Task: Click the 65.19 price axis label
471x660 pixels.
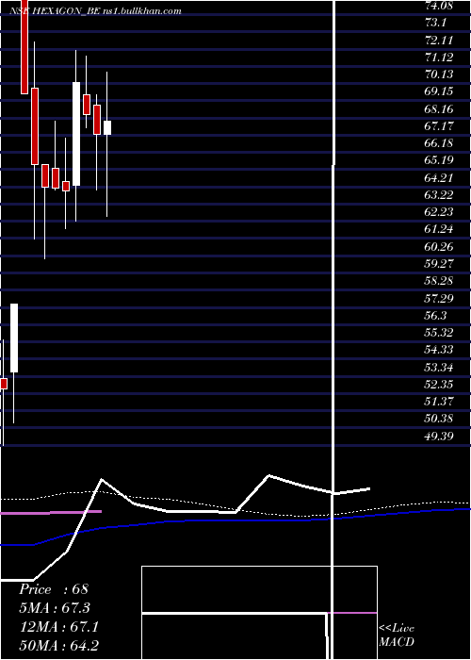Action: (x=440, y=160)
